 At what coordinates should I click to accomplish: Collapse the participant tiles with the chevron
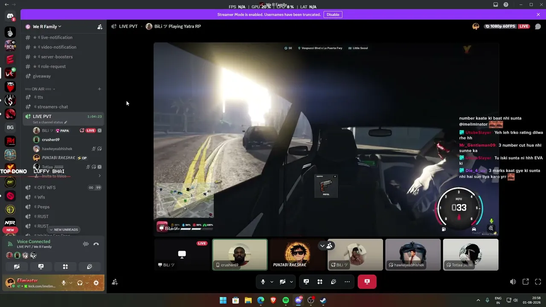point(322,246)
